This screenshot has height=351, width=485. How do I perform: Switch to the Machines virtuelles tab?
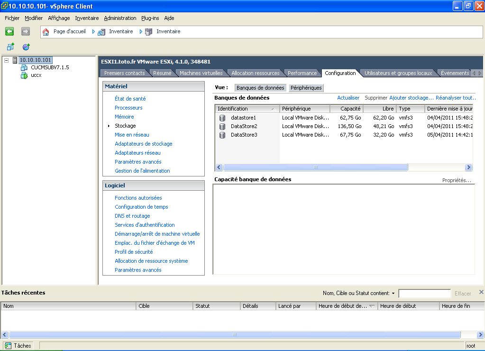(x=201, y=73)
